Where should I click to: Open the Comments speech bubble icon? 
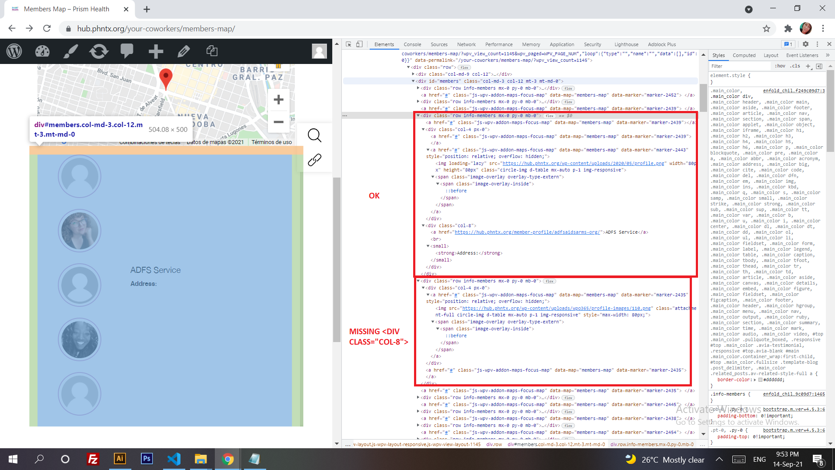pos(127,51)
